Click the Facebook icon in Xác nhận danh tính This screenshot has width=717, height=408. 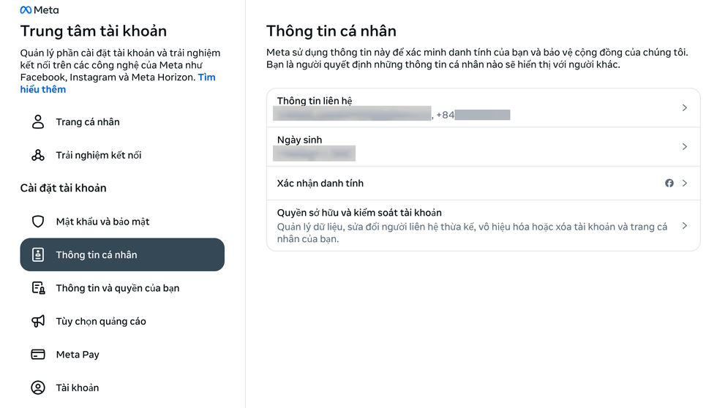point(669,184)
